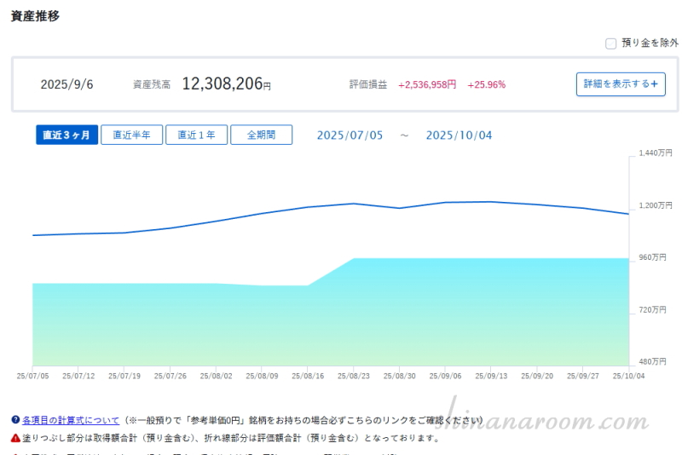This screenshot has width=682, height=455.
Task: Click the 960万円 y-axis label
Action: pos(655,257)
